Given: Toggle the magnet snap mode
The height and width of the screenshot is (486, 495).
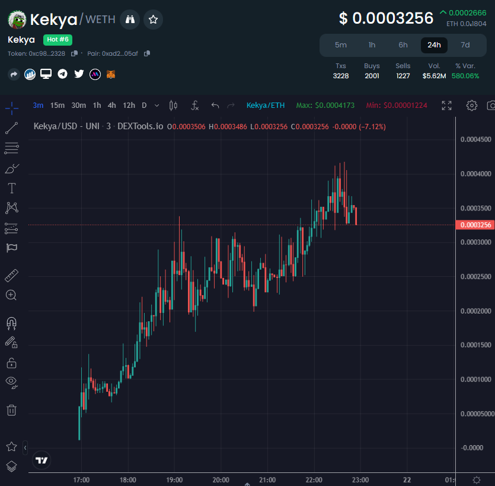Looking at the screenshot, I should coord(12,324).
